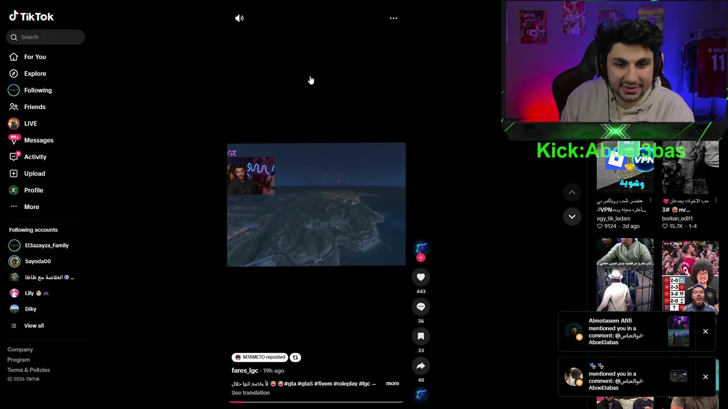This screenshot has width=728, height=409.
Task: Open options for borkan_edit1 video
Action: tap(715, 201)
